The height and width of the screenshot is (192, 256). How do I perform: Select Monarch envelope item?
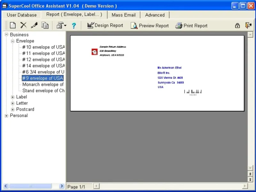[x=43, y=84]
